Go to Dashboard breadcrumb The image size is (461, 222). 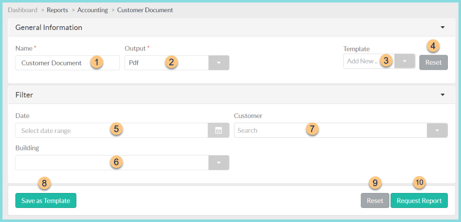[x=22, y=10]
